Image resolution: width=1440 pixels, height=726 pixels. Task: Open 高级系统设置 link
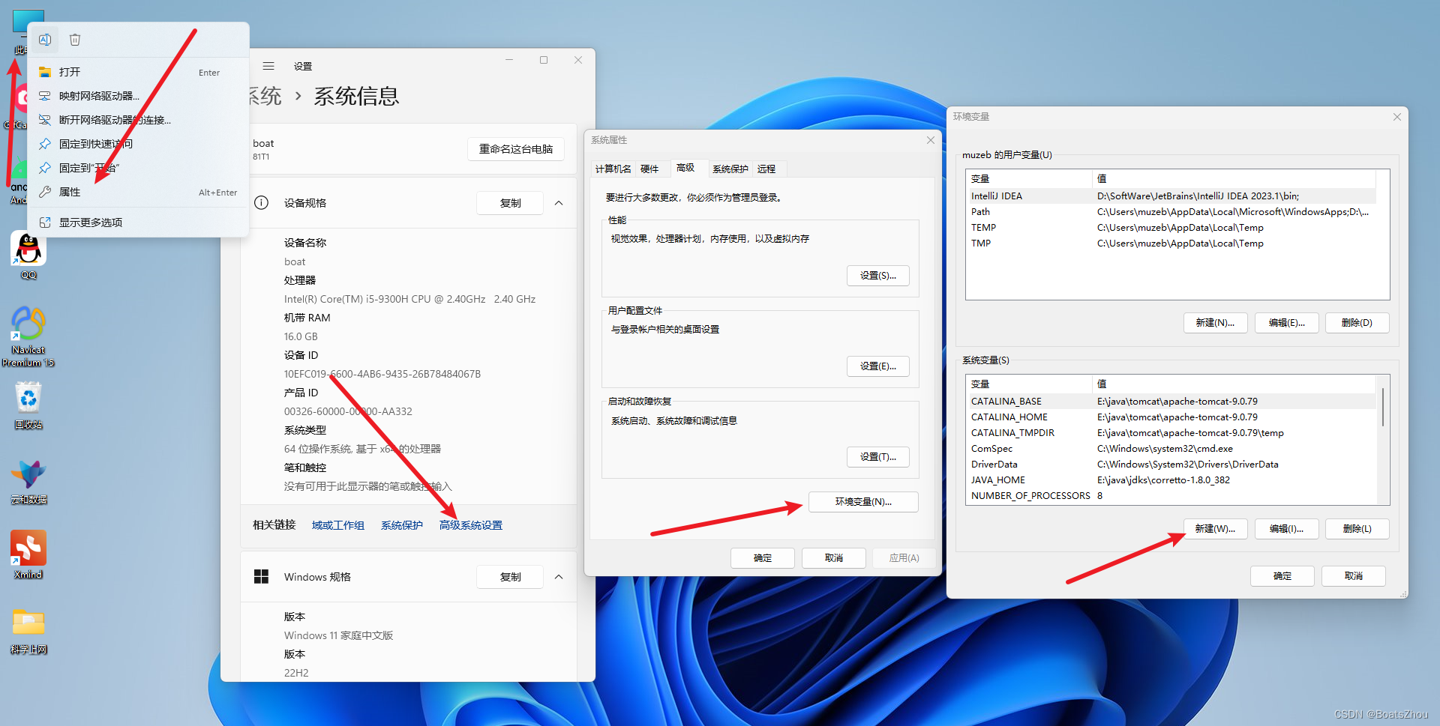coord(471,525)
